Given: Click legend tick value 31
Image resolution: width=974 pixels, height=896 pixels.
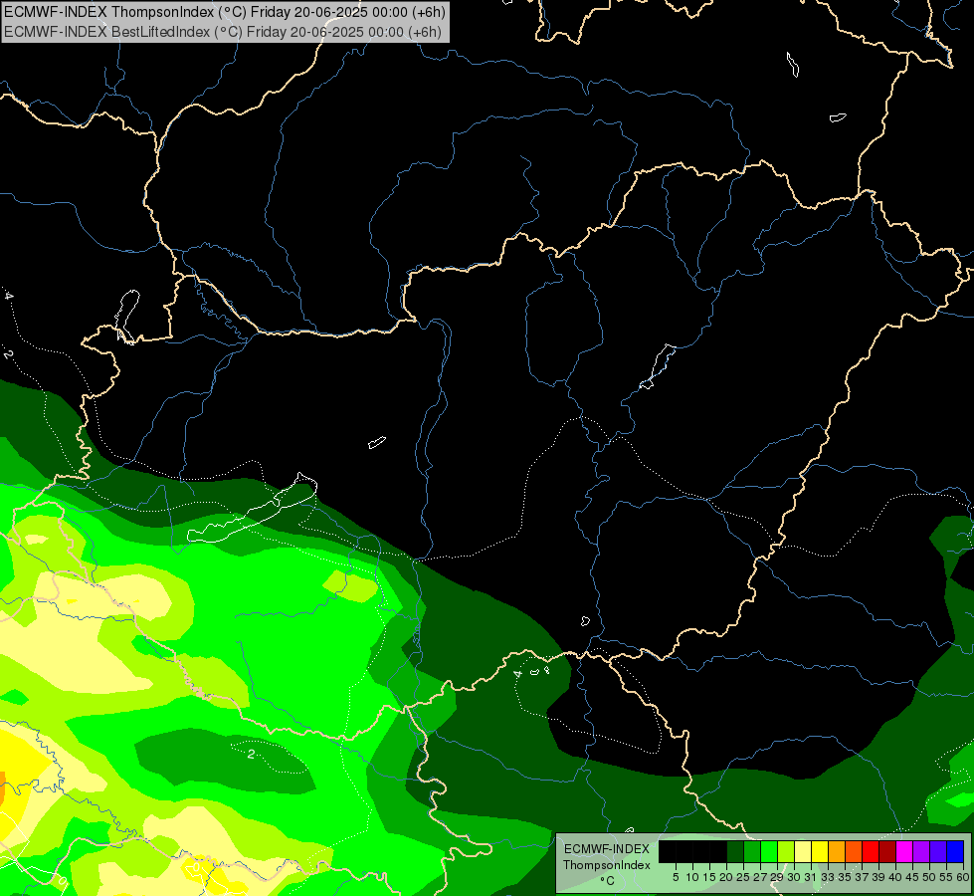Looking at the screenshot, I should [x=811, y=877].
